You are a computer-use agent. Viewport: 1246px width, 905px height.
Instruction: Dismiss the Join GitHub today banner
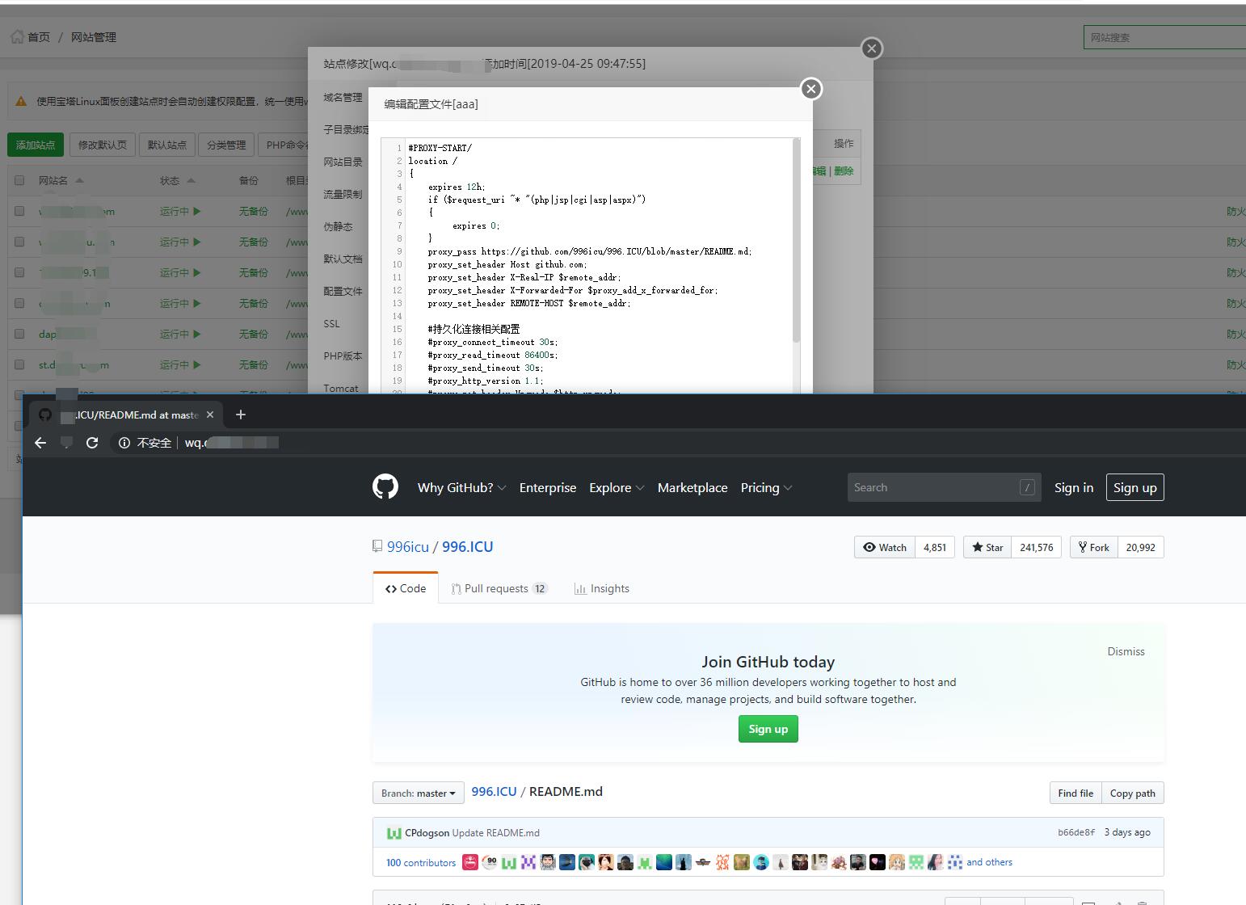(1126, 651)
